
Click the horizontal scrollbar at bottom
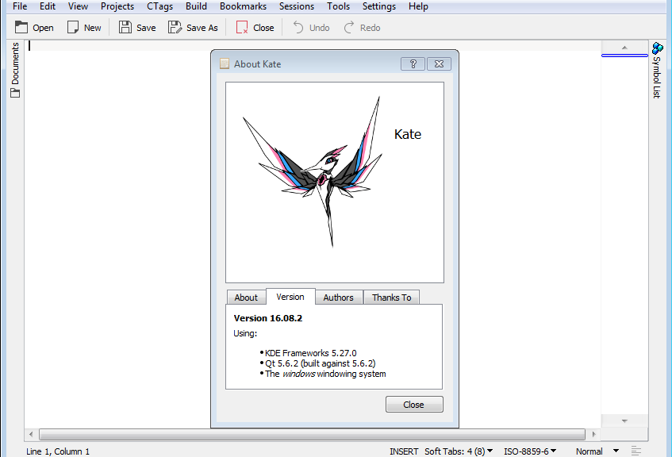click(x=313, y=434)
